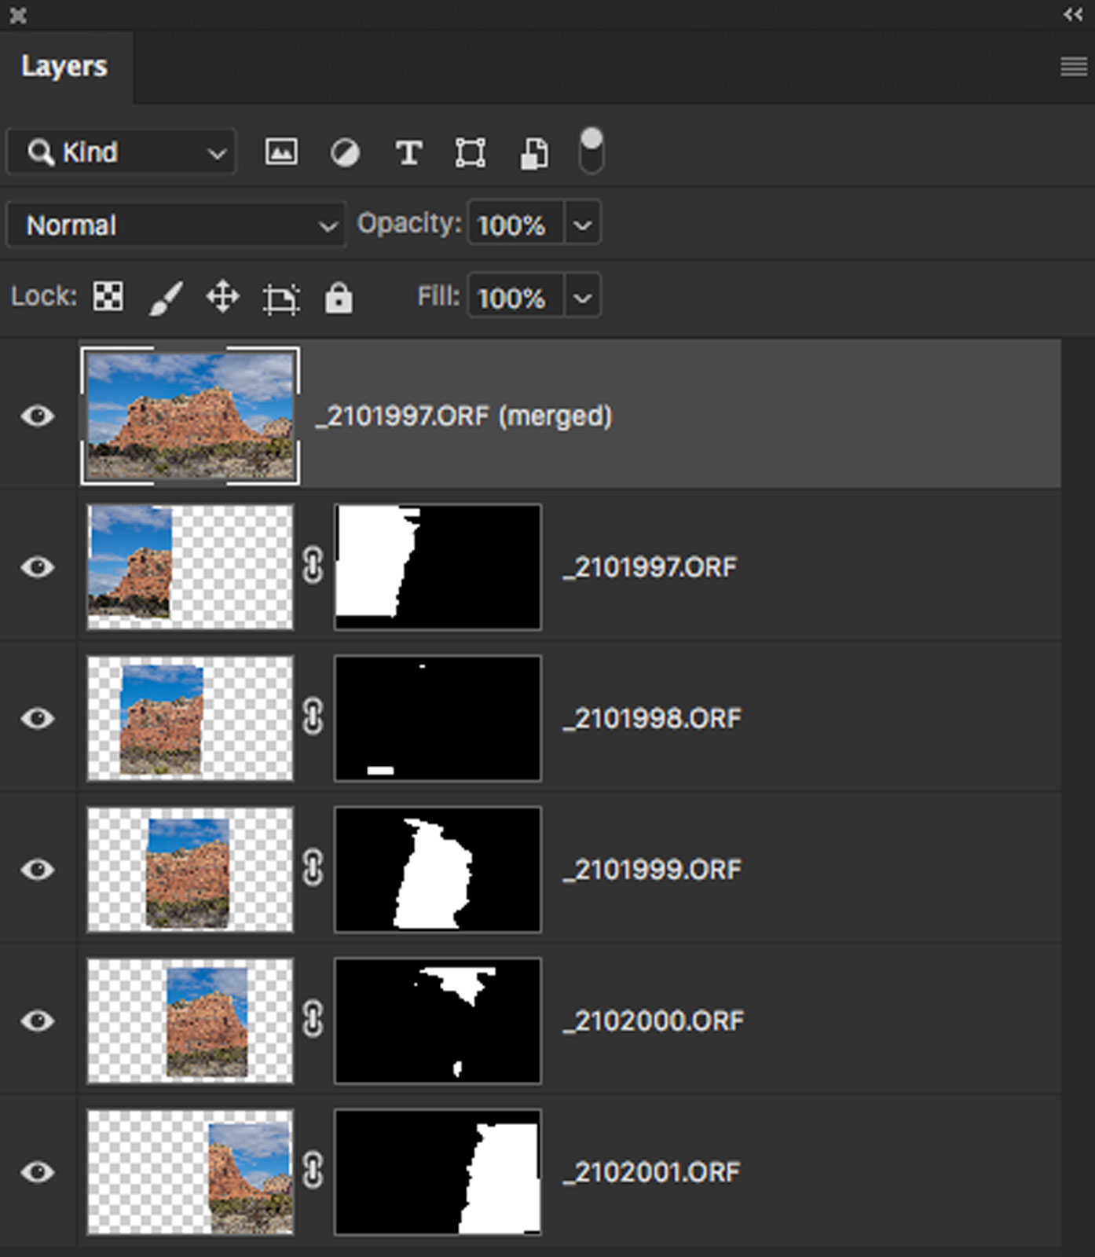Image resolution: width=1095 pixels, height=1257 pixels.
Task: Filter for smart object layers icon
Action: point(534,153)
